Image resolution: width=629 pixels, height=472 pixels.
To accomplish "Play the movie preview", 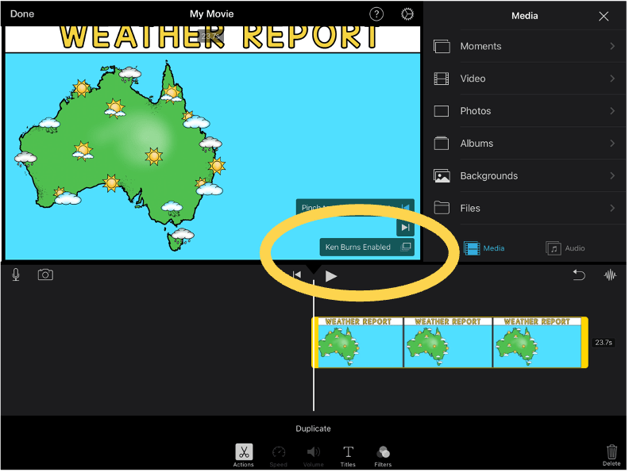I will tap(331, 276).
